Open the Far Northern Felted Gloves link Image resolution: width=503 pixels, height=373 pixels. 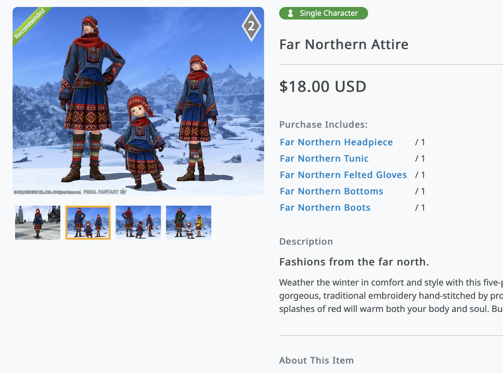(x=343, y=175)
